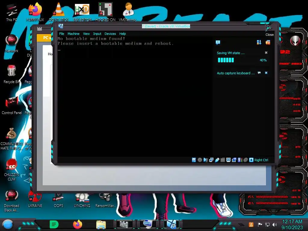Click the Close label of VirtualBox window

[x=269, y=35]
